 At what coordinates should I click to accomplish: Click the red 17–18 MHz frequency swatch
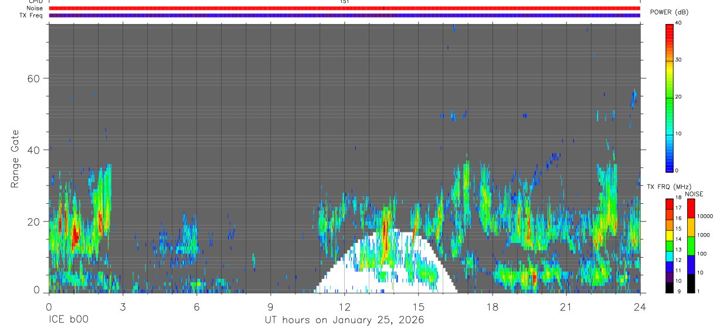670,204
